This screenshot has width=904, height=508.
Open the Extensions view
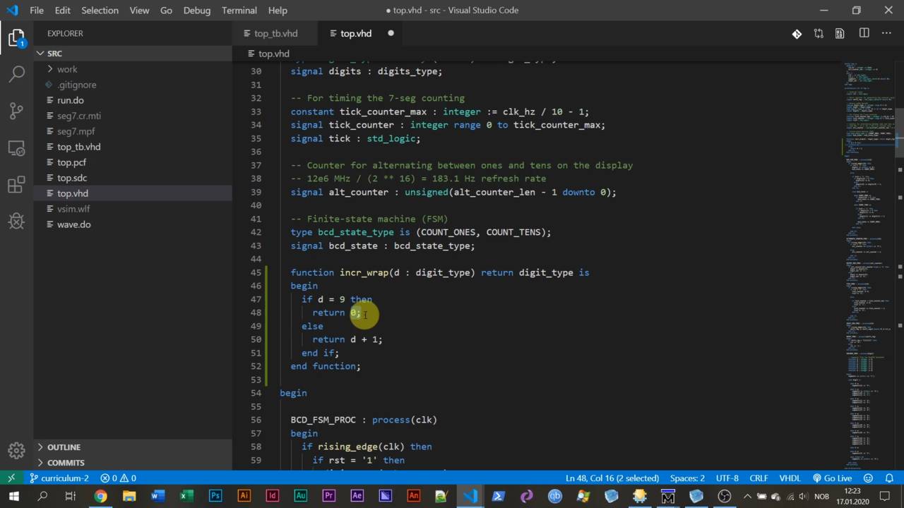tap(16, 184)
